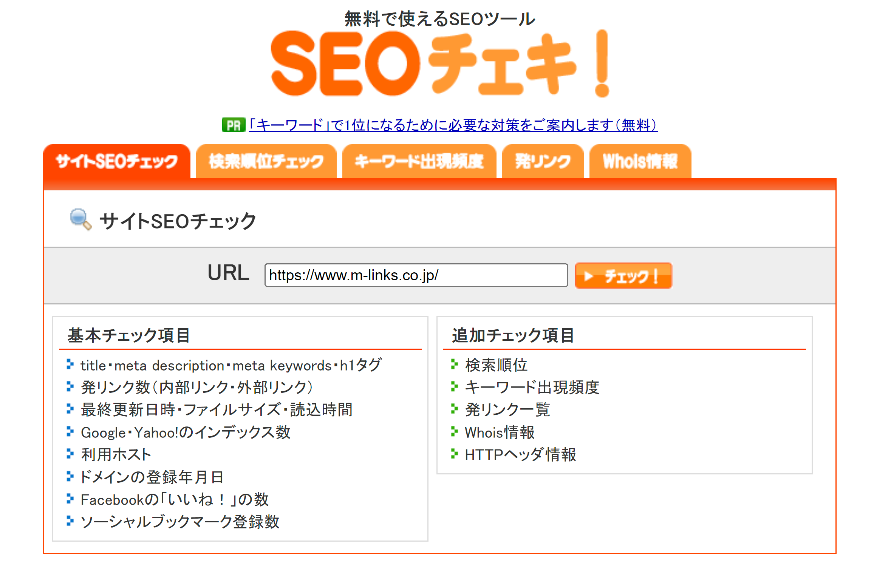Click the 基本チェック項目 heading

[129, 335]
